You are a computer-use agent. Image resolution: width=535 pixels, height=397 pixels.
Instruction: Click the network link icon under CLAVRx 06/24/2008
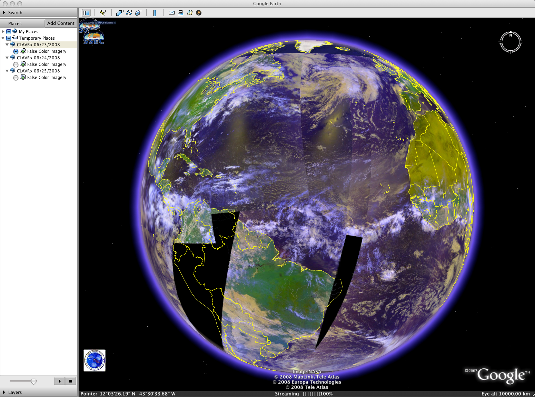tap(23, 64)
